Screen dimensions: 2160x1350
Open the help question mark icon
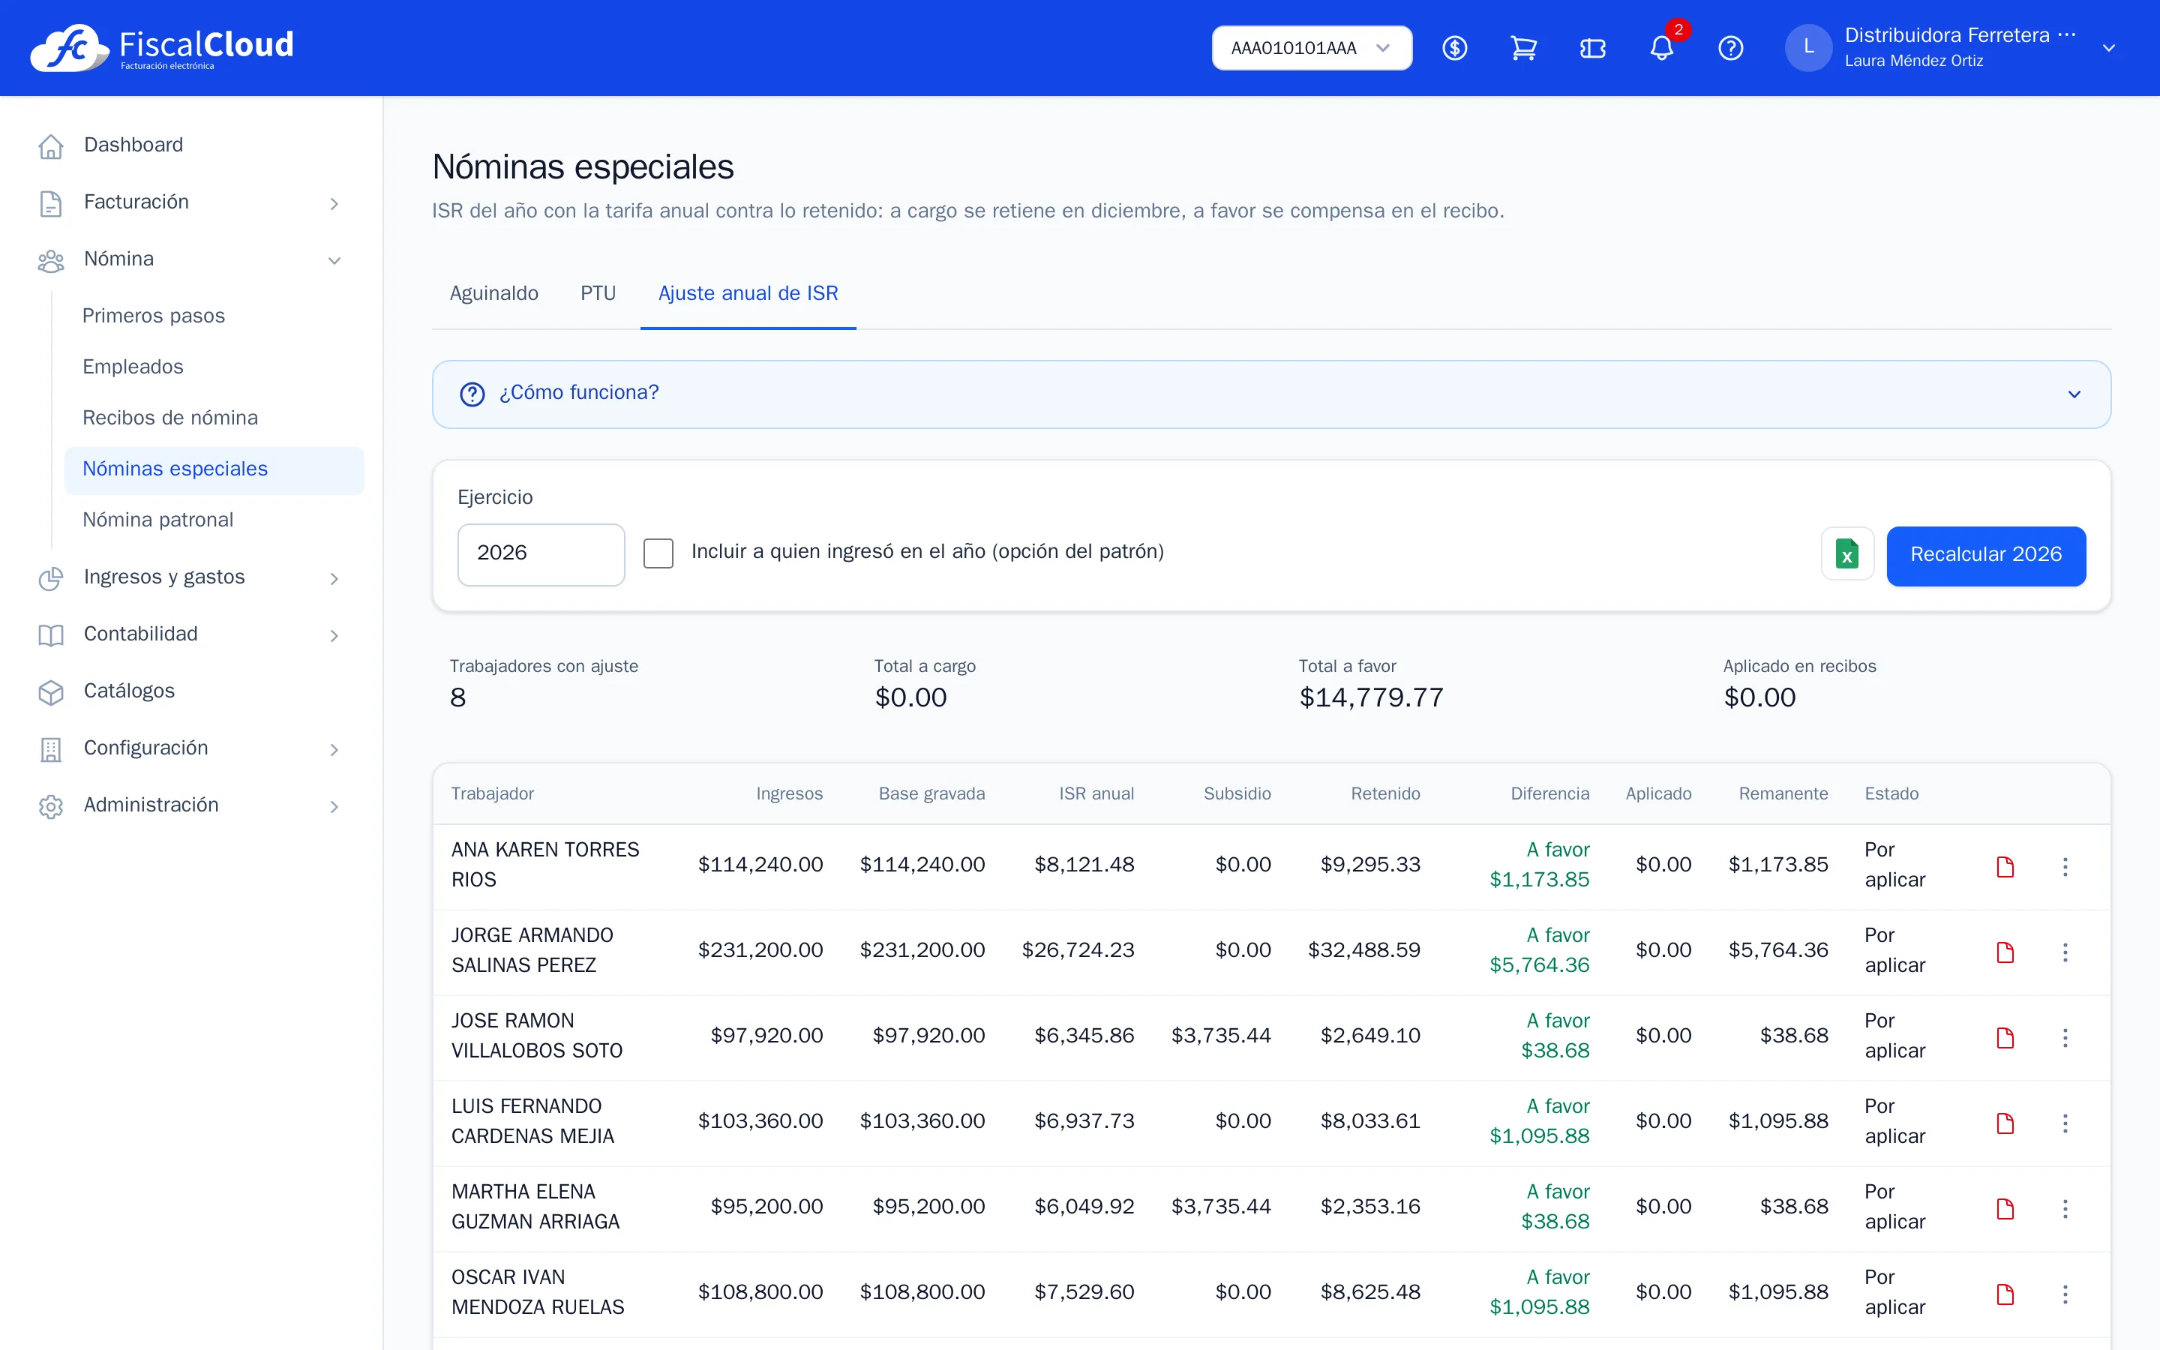coord(1731,48)
